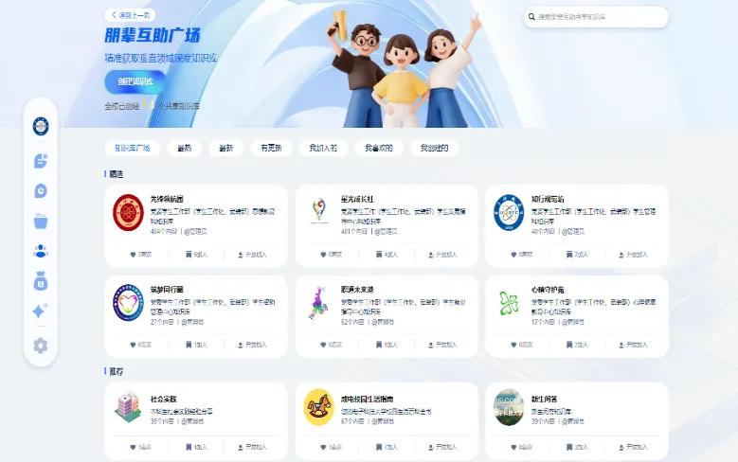Click the sparkle AI icon in sidebar
This screenshot has width=738, height=462.
[41, 311]
